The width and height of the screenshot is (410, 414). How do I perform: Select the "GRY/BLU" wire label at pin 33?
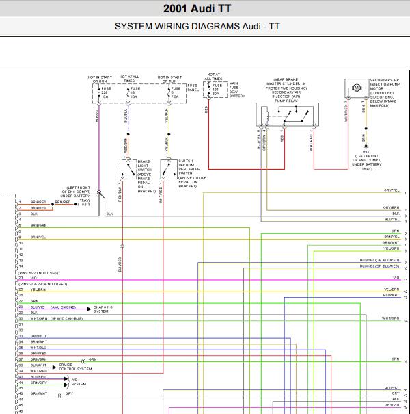click(x=38, y=336)
